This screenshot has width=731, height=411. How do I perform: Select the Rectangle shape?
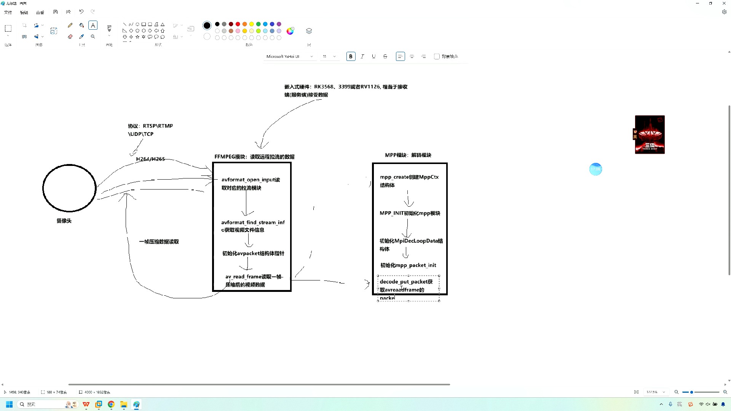click(144, 24)
